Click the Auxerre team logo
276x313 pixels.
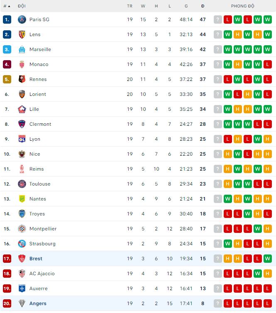click(x=22, y=289)
